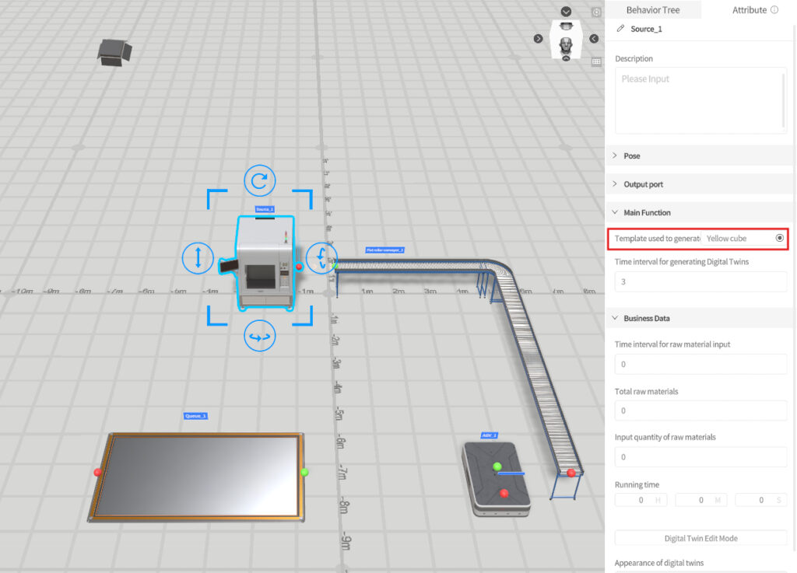Click the vertical move arrow gizmo beside Source_1
The height and width of the screenshot is (573, 797).
[198, 258]
